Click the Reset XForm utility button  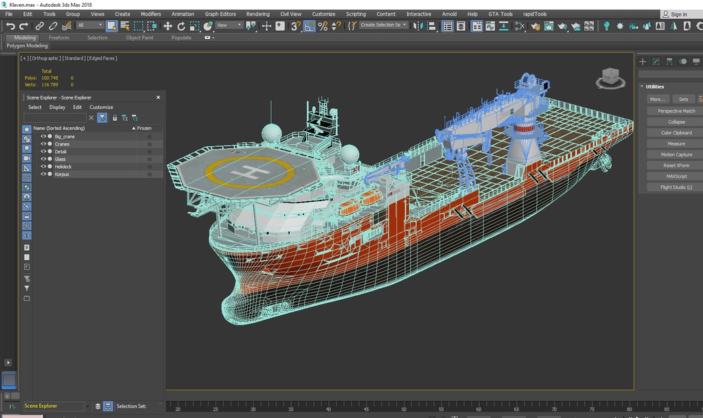[x=676, y=165]
